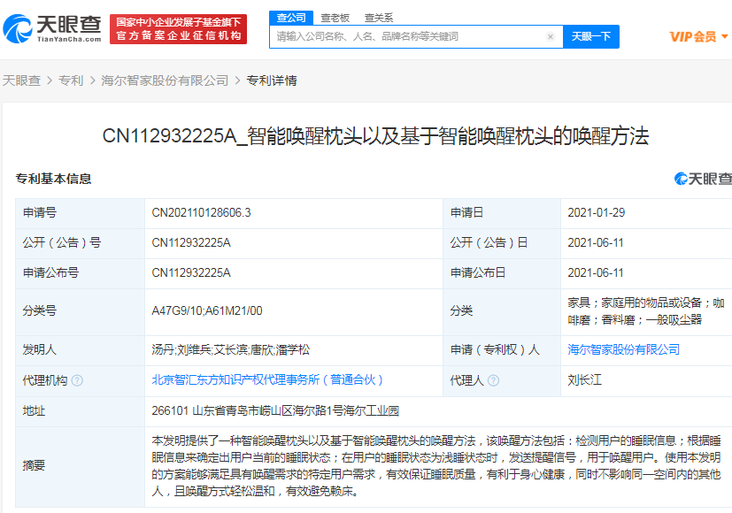Select the 查公司 tab
Screen dimensions: 732x513
coord(293,17)
